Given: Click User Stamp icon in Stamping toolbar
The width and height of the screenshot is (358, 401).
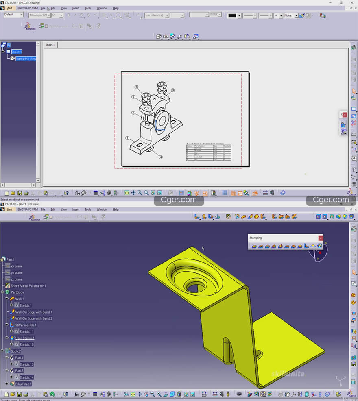Looking at the screenshot, I should [x=319, y=246].
